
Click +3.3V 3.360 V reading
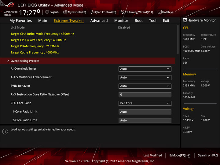coord(187,132)
